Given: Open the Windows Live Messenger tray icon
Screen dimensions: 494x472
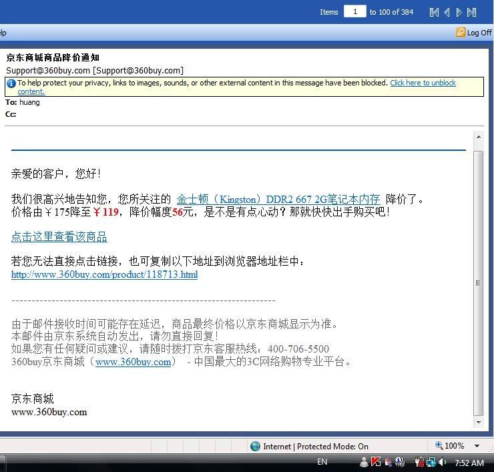Looking at the screenshot, I should click(364, 462).
